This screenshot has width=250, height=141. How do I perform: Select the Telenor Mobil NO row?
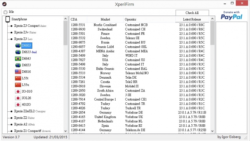click(140, 73)
